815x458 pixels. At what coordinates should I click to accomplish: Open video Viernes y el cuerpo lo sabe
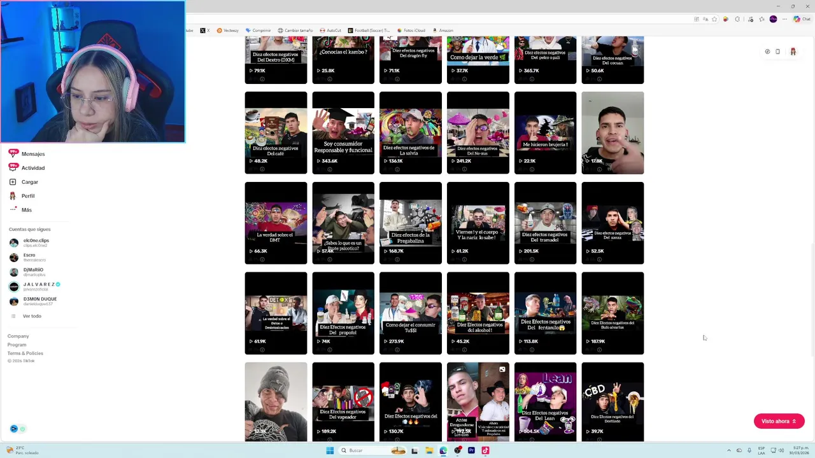tap(478, 223)
